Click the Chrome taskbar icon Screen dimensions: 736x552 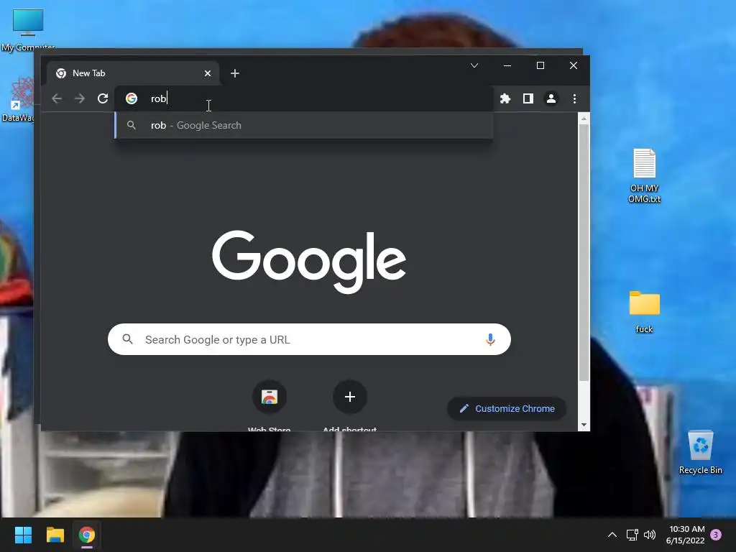(87, 535)
